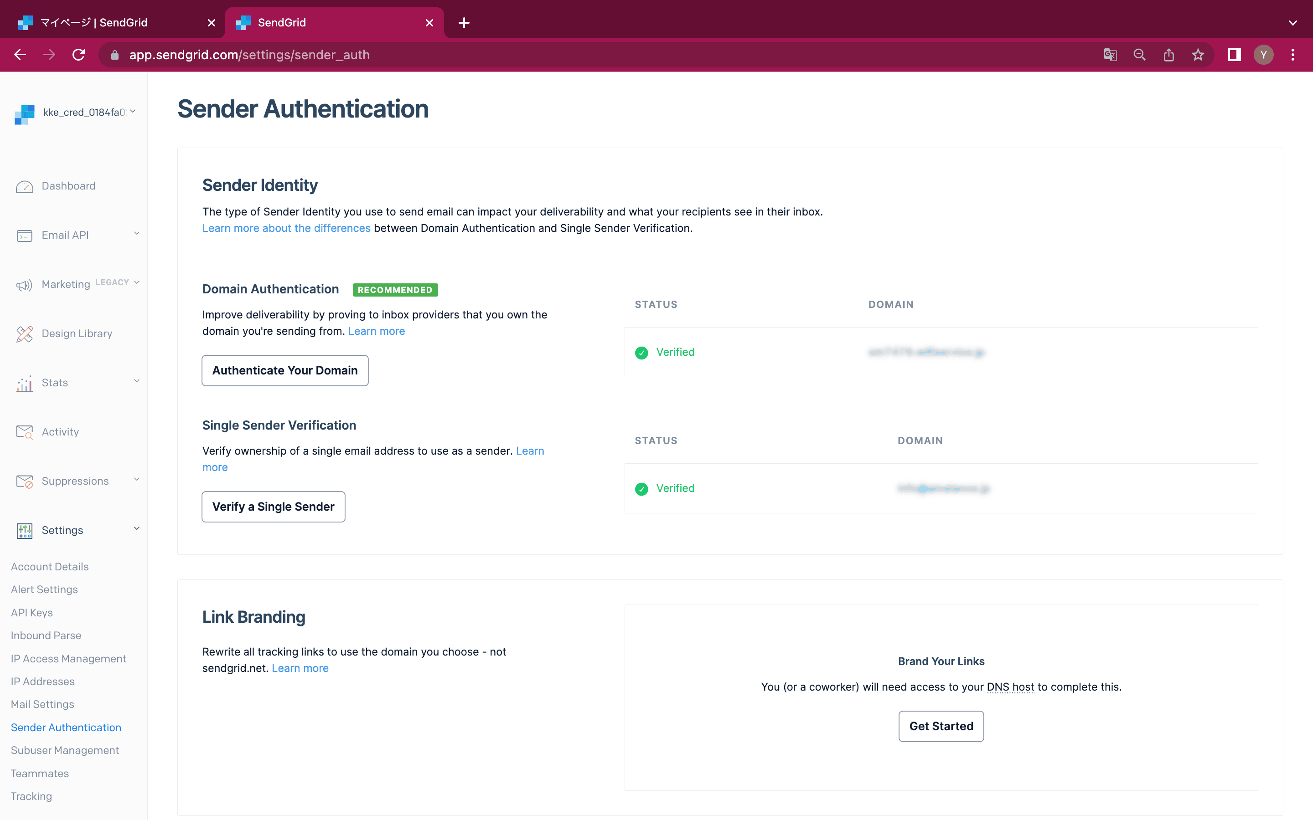Click the Activity sidebar label
The image size is (1313, 820).
coord(60,432)
